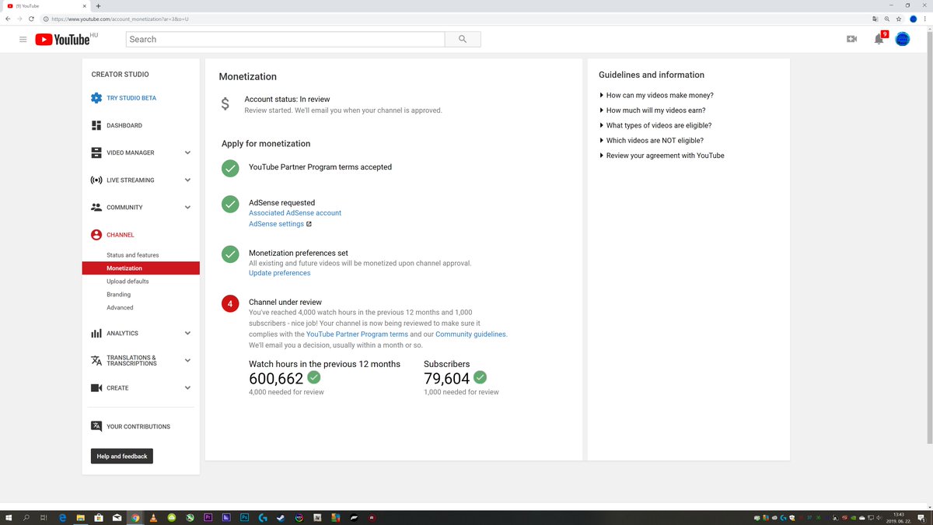Expand the Community section chevron
The image size is (933, 525).
(x=187, y=207)
